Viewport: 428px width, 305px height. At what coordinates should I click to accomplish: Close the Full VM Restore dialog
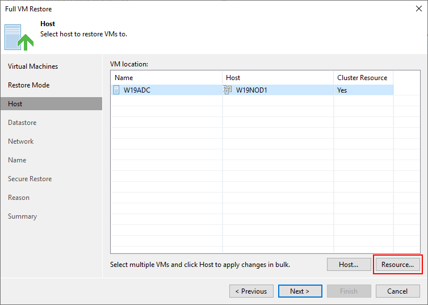click(x=419, y=9)
